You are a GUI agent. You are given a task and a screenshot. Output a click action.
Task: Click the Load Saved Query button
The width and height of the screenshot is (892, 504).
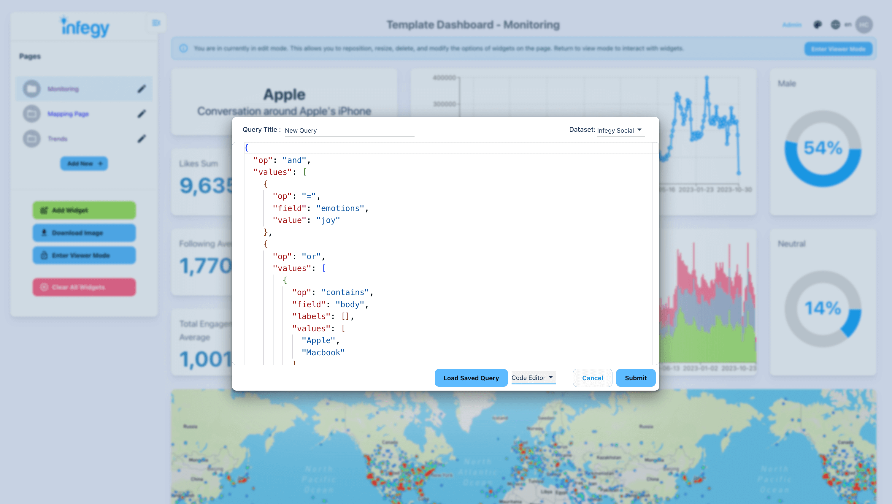(471, 378)
